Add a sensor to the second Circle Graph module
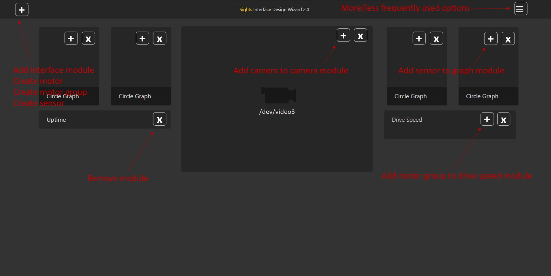 (x=142, y=38)
